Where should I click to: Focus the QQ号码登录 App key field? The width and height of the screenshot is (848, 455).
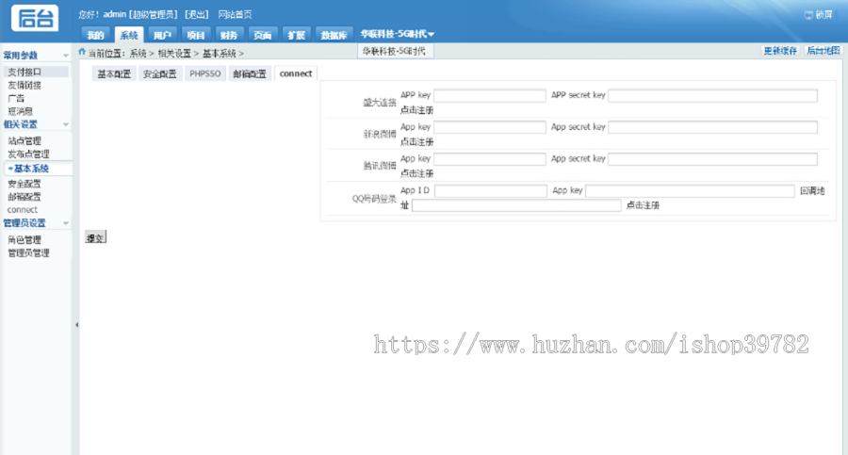coord(690,191)
